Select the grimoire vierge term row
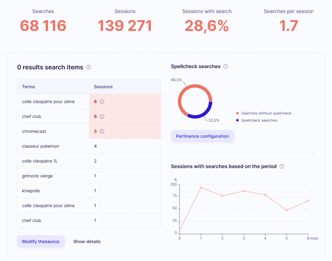 click(x=37, y=176)
